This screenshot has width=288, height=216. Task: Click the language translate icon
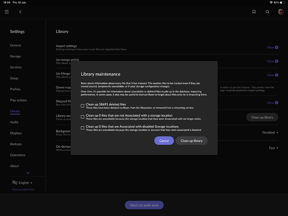coord(15,182)
